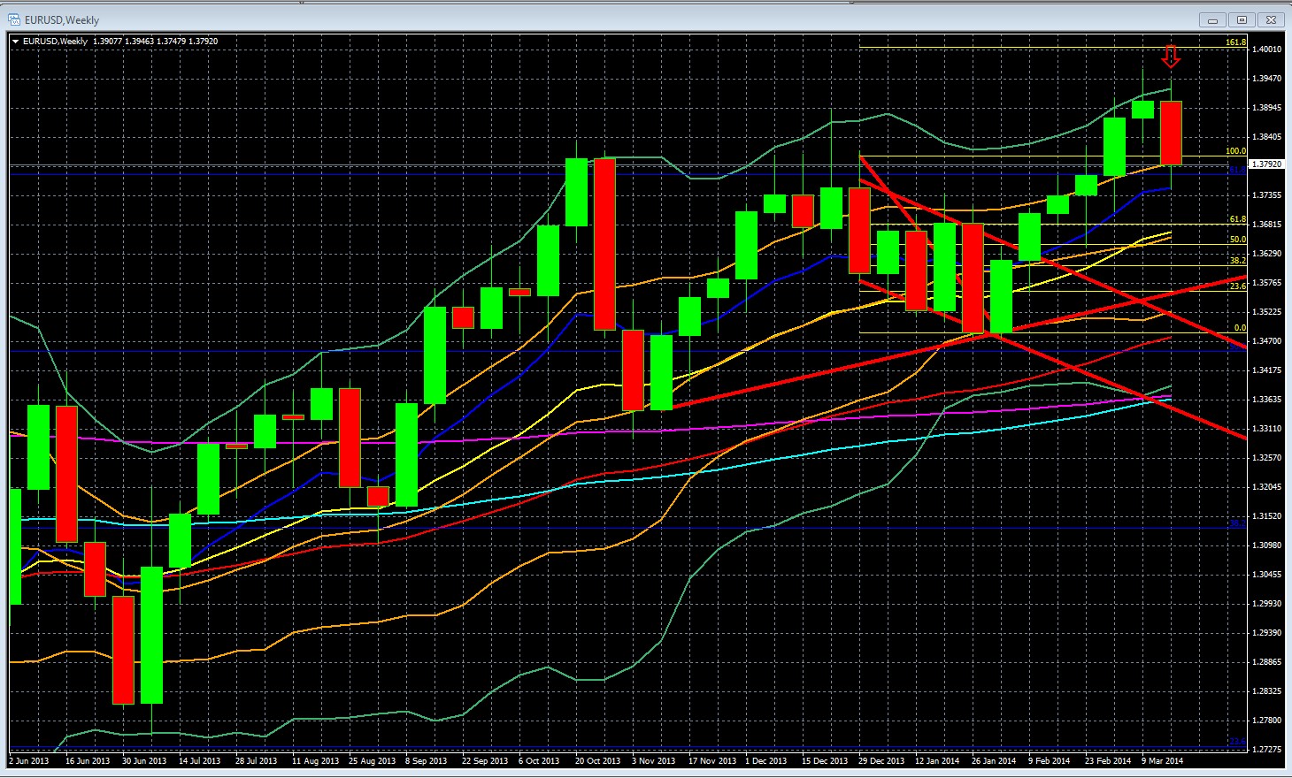Click the 9 Mar 2014 date on time axis
Image resolution: width=1292 pixels, height=778 pixels.
[x=1162, y=760]
